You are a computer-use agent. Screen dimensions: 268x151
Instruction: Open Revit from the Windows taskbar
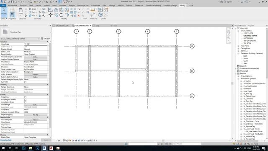(44, 148)
